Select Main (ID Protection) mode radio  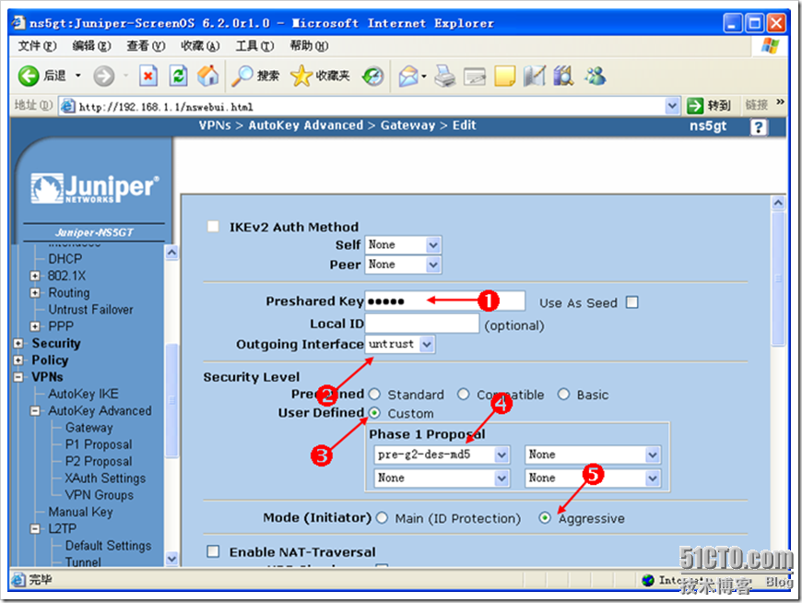(382, 517)
